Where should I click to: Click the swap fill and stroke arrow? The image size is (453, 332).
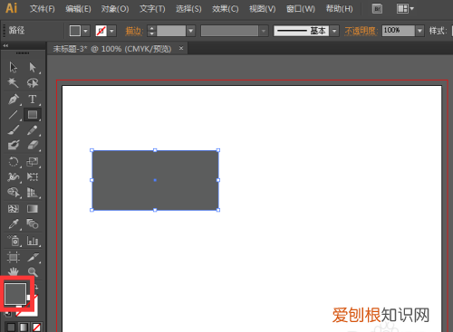coord(36,287)
